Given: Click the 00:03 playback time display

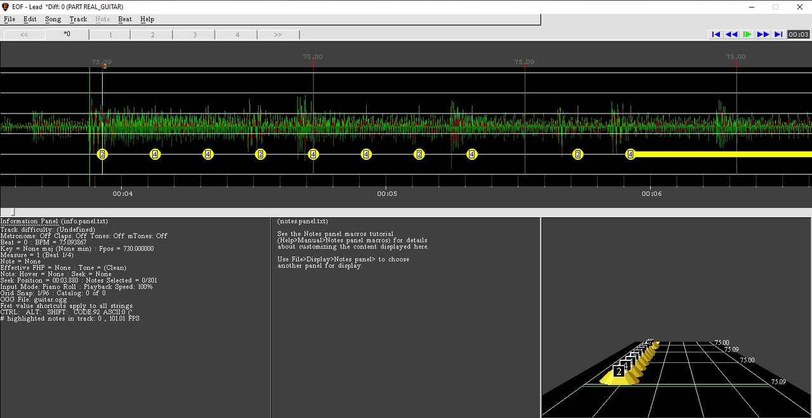Looking at the screenshot, I should pos(798,34).
